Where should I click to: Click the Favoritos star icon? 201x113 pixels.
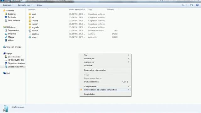tap(4, 10)
